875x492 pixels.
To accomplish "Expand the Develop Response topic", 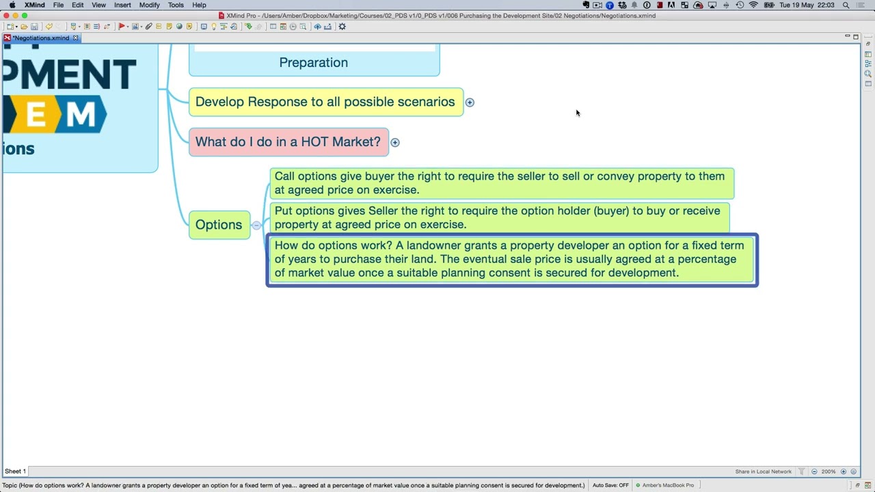I will [470, 102].
